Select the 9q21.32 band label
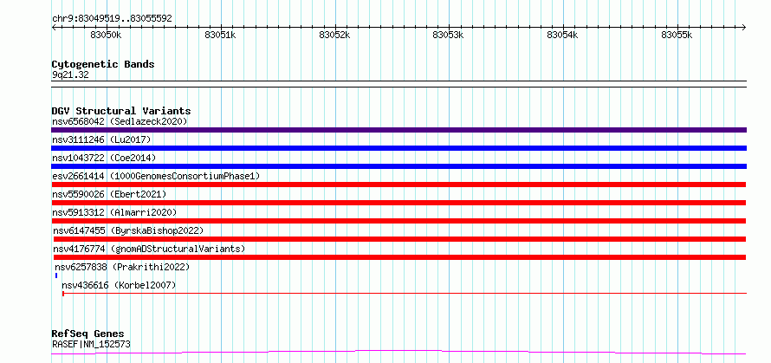 [70, 75]
